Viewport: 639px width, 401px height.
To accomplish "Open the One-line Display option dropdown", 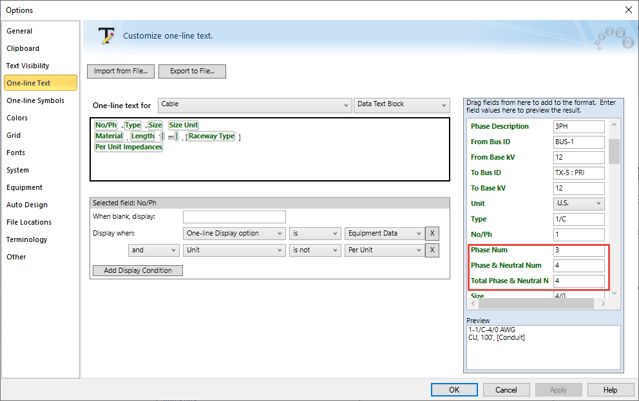I will pyautogui.click(x=234, y=234).
